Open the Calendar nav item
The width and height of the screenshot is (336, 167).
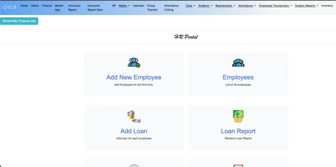[x=138, y=6]
